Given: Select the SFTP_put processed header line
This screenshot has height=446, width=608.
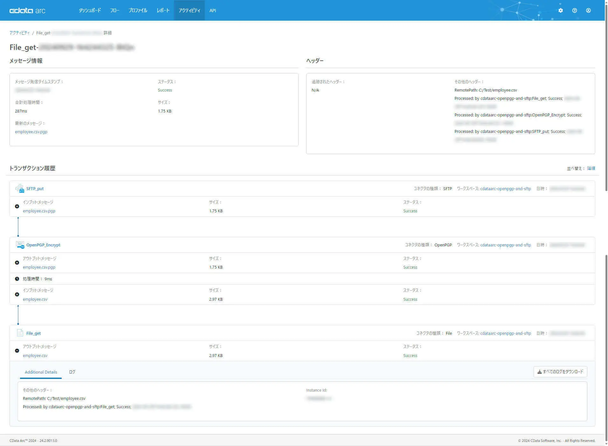Looking at the screenshot, I should pos(510,131).
